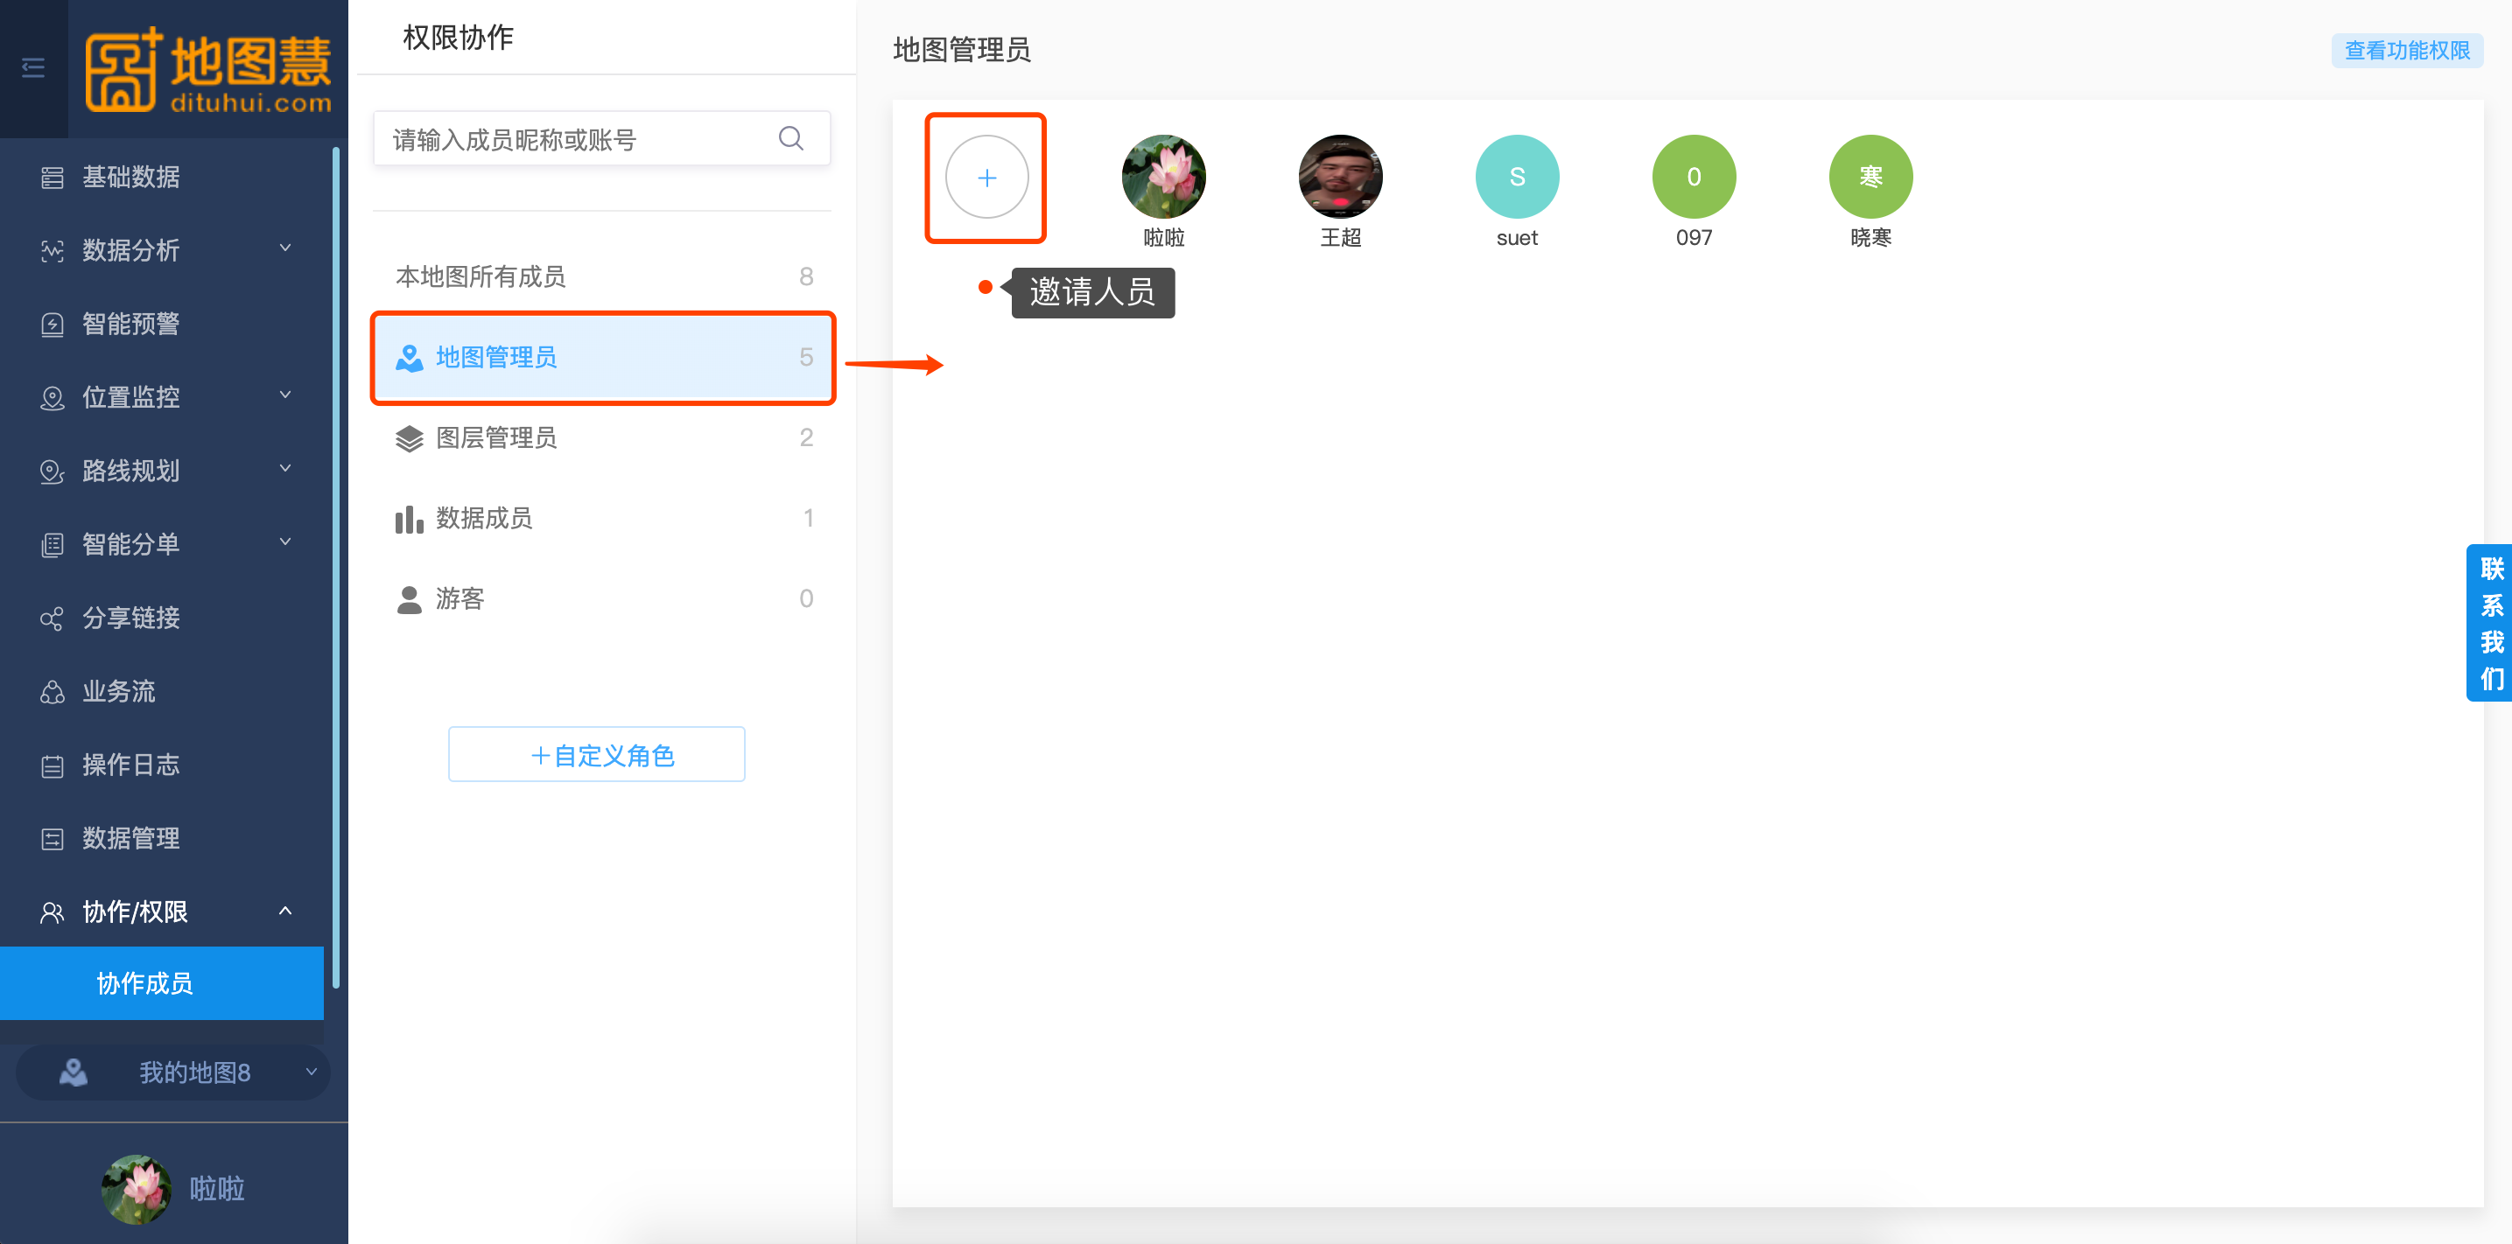
Task: Click the 图层管理员 layers icon
Action: pos(410,438)
